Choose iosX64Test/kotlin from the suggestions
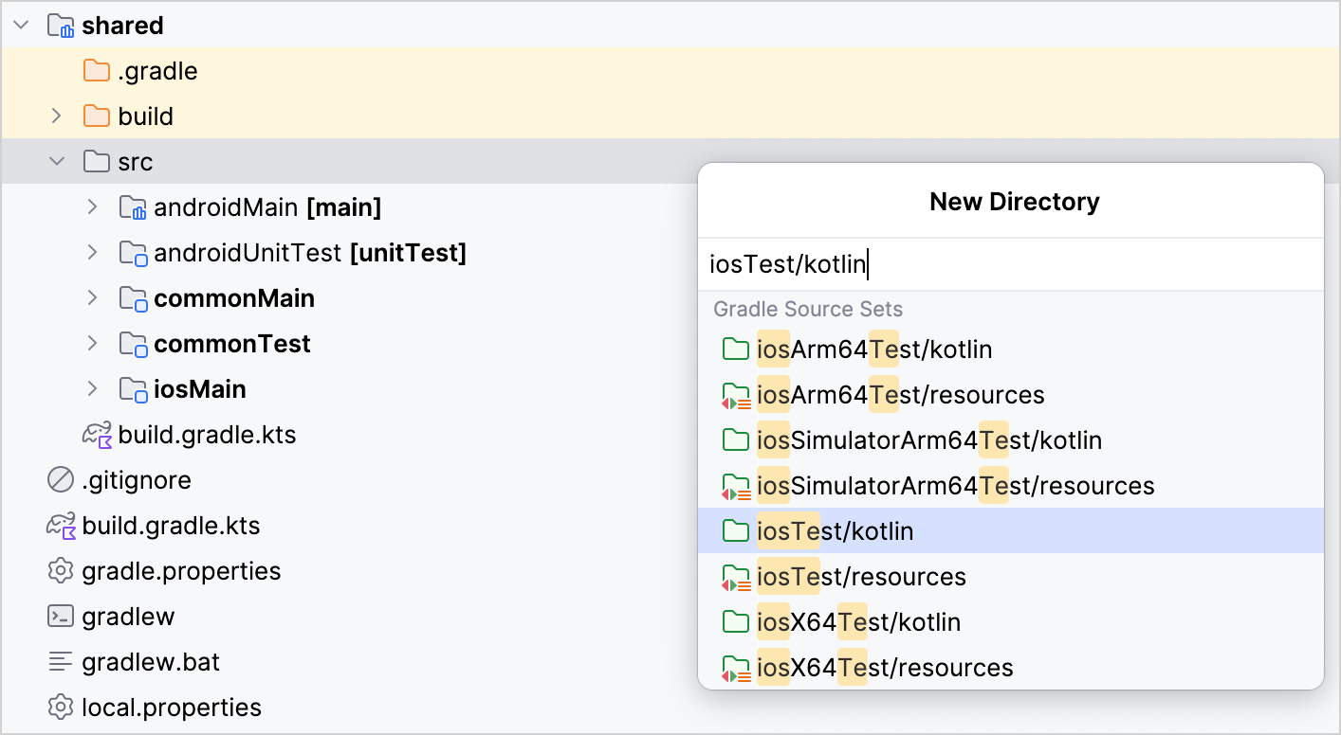The height and width of the screenshot is (735, 1341). (858, 621)
